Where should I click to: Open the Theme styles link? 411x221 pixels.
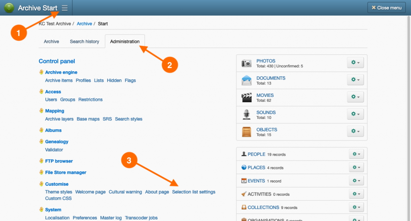(59, 192)
